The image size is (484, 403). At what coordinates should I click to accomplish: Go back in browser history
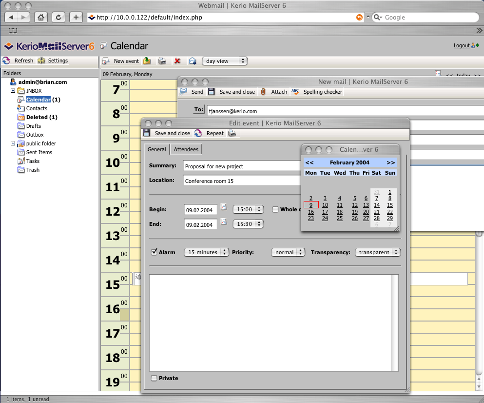point(12,17)
